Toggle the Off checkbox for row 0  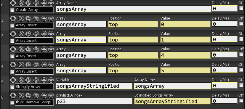[x=241, y=8]
